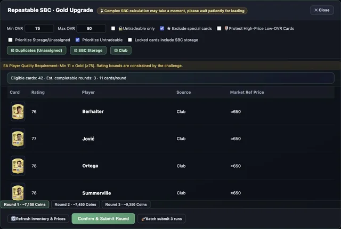Click Confirm & Submit Round button
The image size is (341, 229).
click(103, 218)
